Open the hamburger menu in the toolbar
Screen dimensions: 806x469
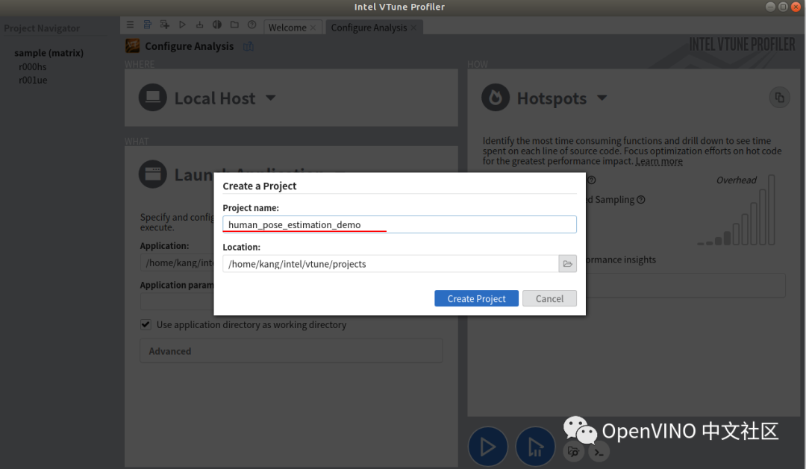[130, 25]
